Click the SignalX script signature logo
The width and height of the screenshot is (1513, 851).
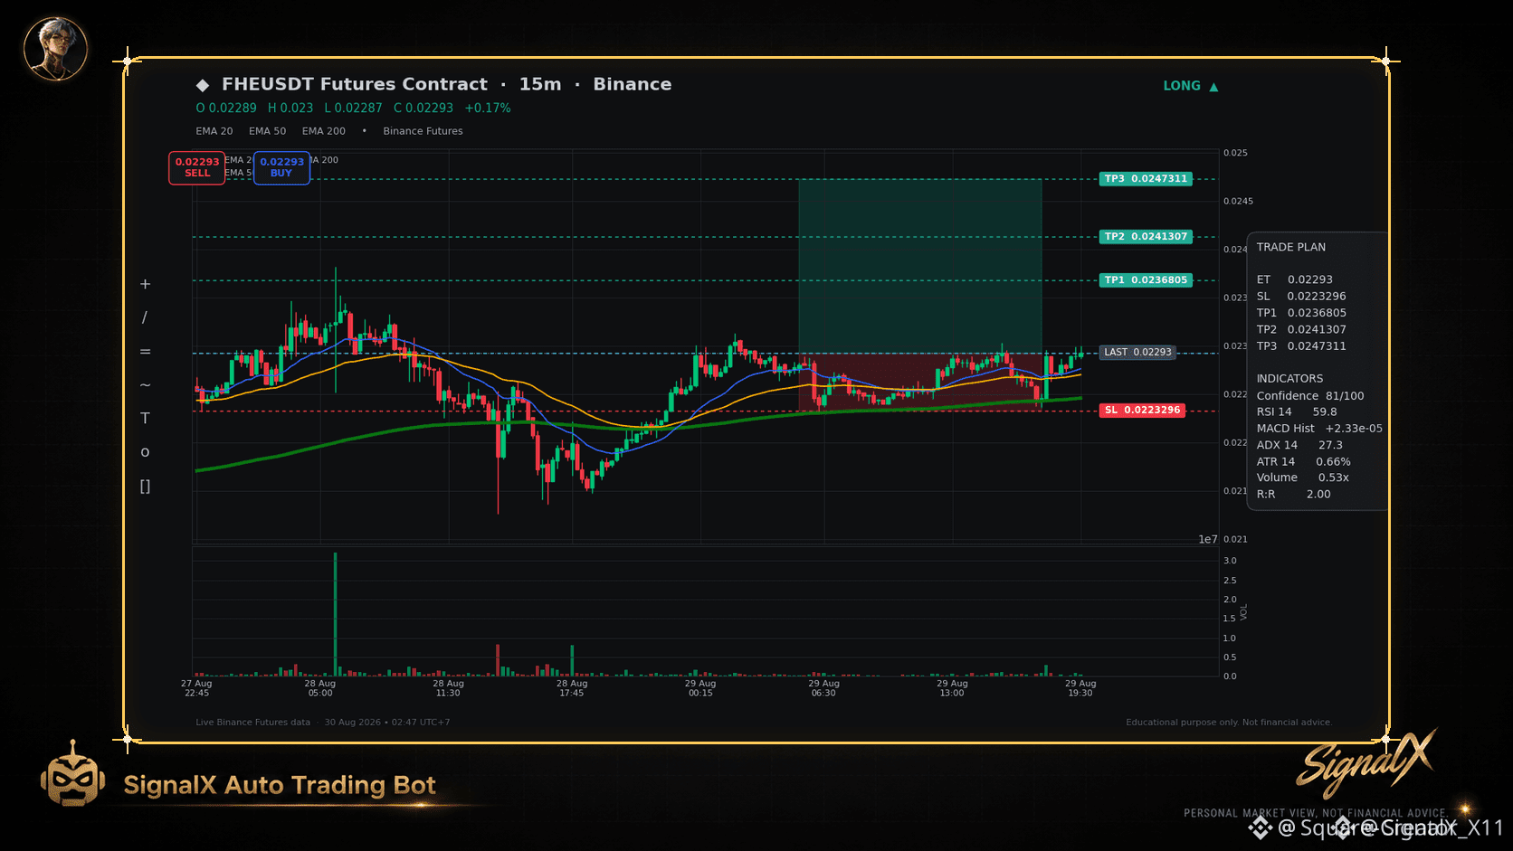tap(1366, 762)
